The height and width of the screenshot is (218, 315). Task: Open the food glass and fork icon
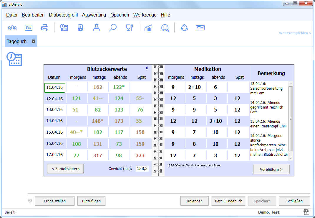(129, 28)
